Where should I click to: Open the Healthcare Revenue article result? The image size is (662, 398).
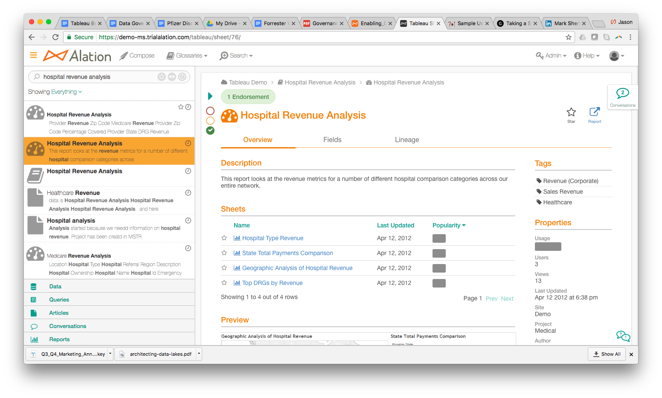109,200
